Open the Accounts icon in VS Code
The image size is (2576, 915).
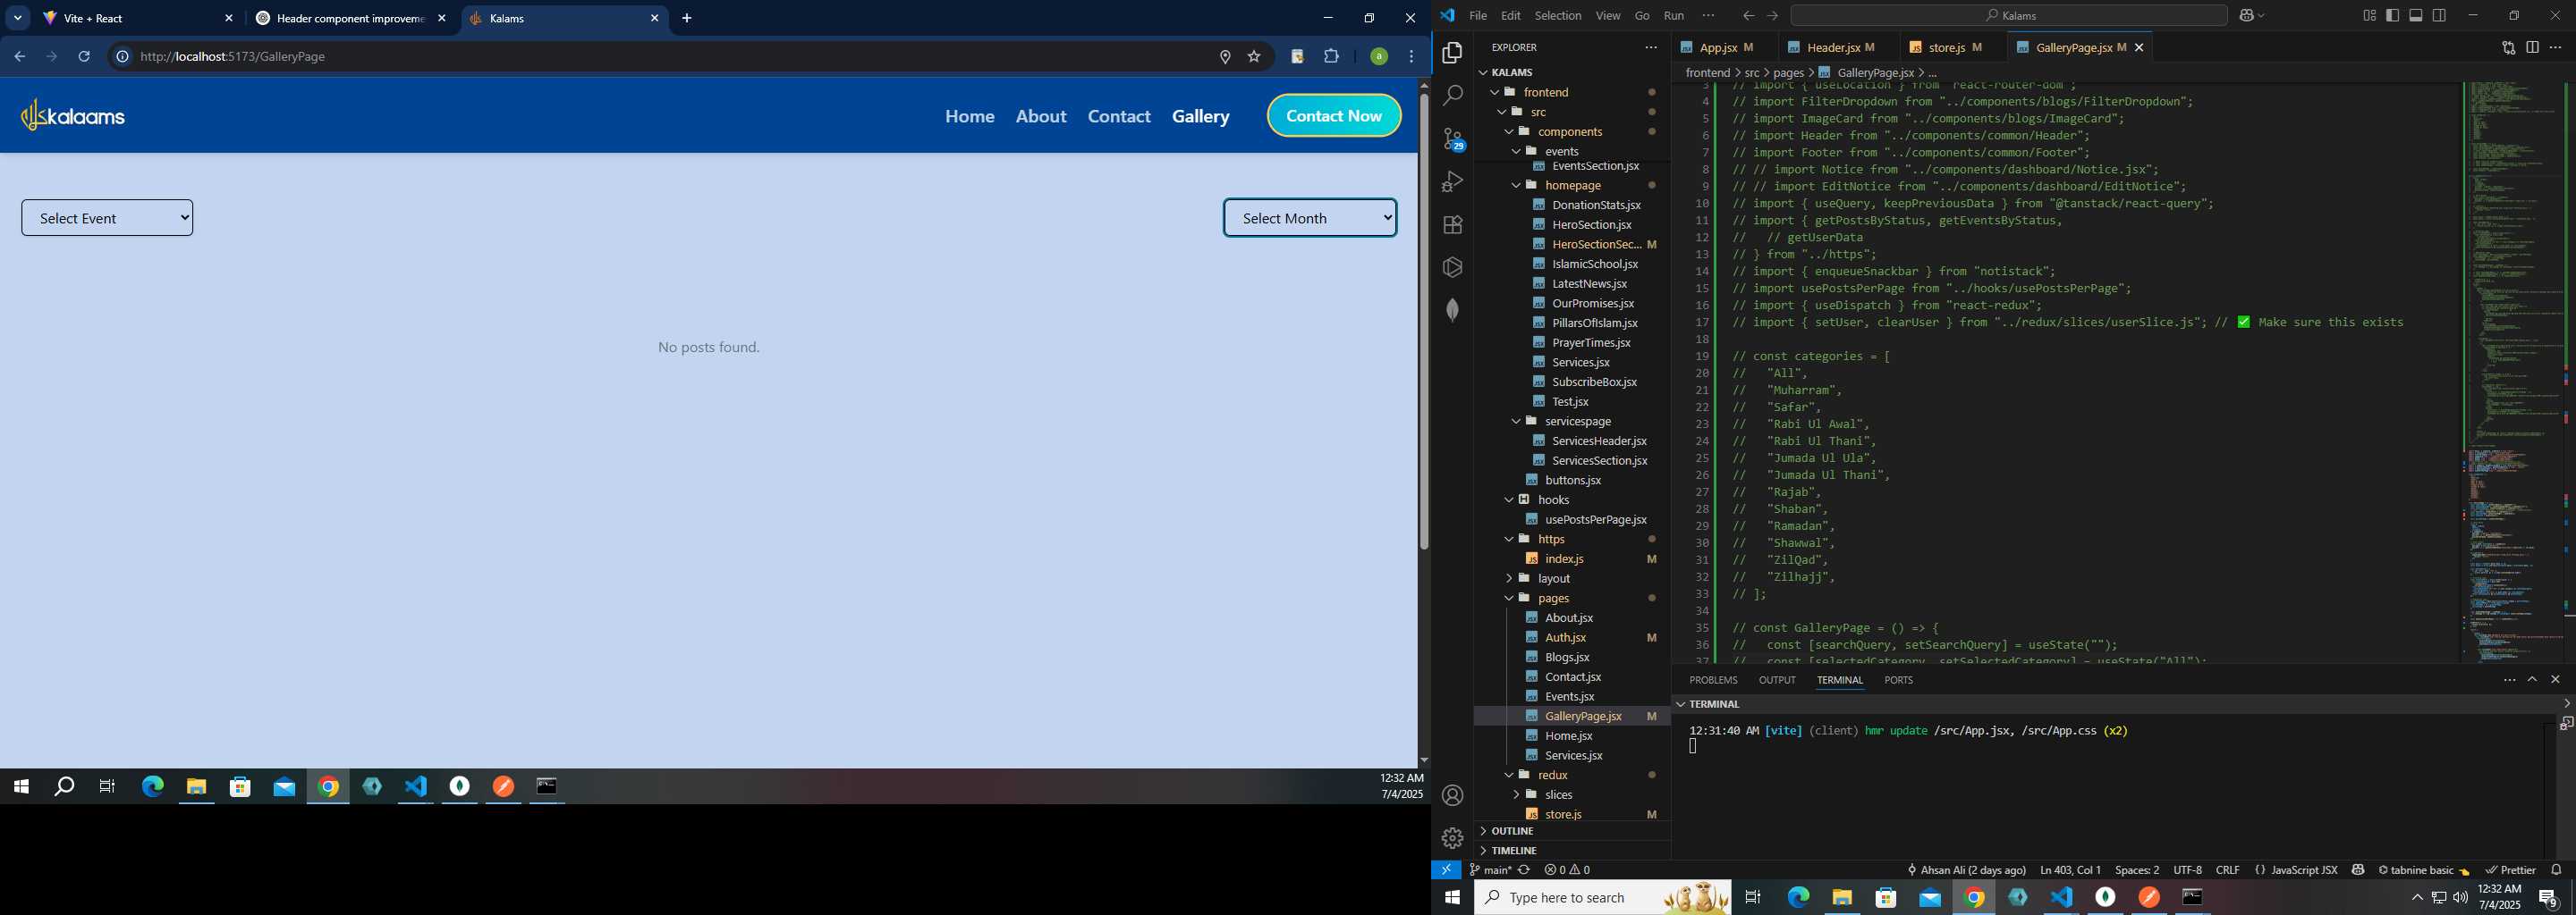pos(1452,795)
